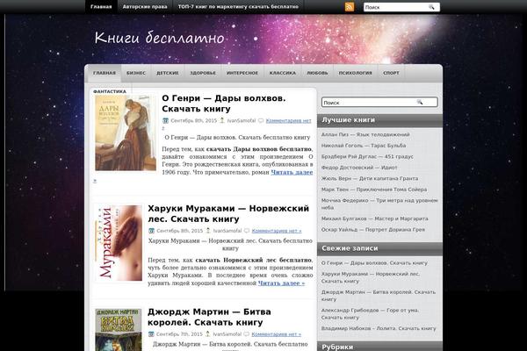Click Комментариев нет link under Джордж Мартин post
This screenshot has width=527, height=351.
tap(277, 334)
